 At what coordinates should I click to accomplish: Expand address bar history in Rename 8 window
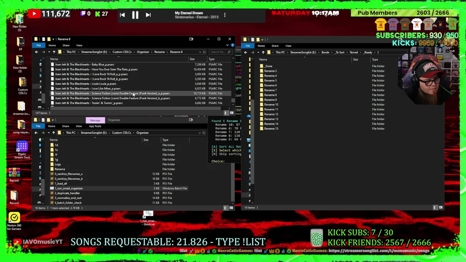(x=200, y=52)
